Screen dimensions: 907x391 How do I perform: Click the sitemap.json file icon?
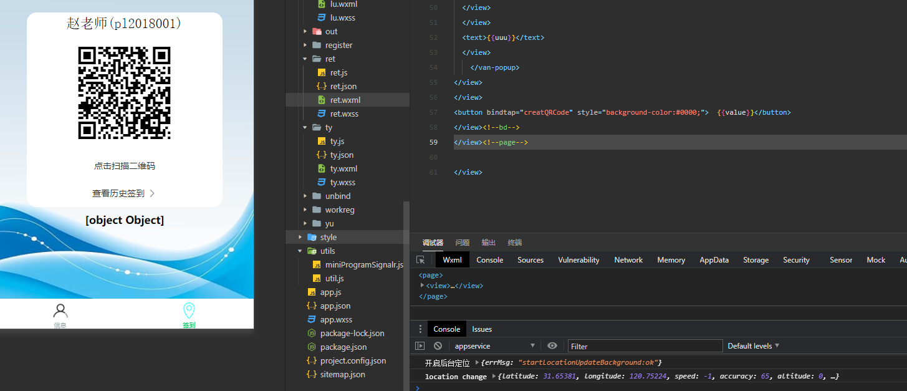pyautogui.click(x=312, y=374)
